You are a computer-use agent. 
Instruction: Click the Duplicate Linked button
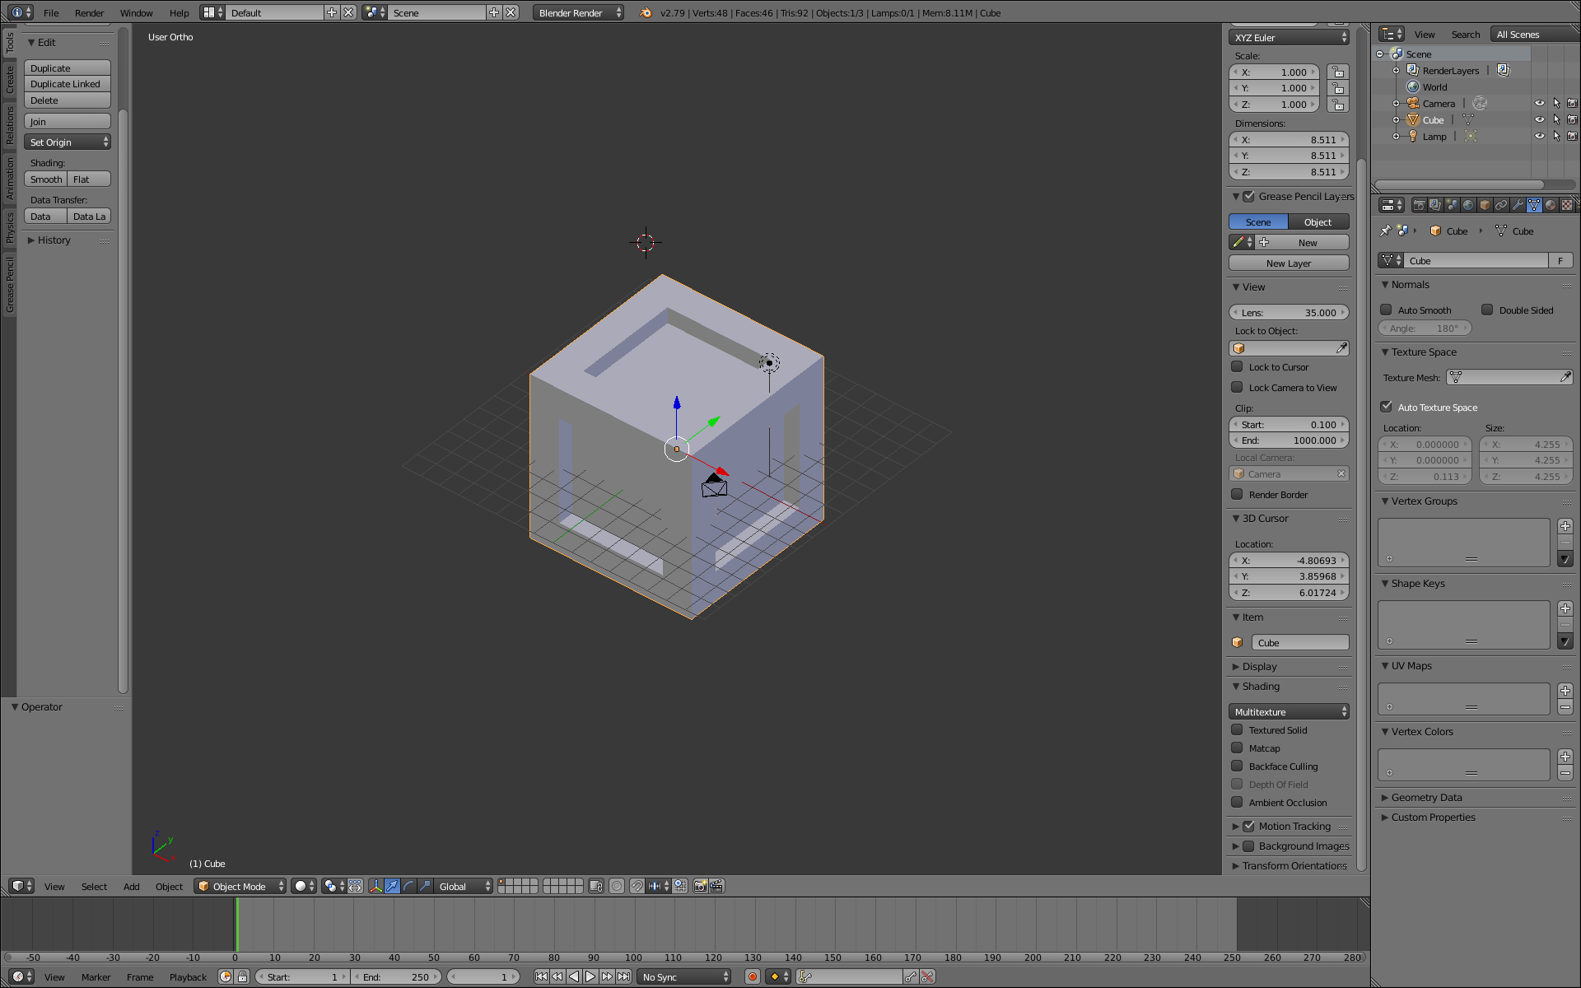click(x=68, y=84)
